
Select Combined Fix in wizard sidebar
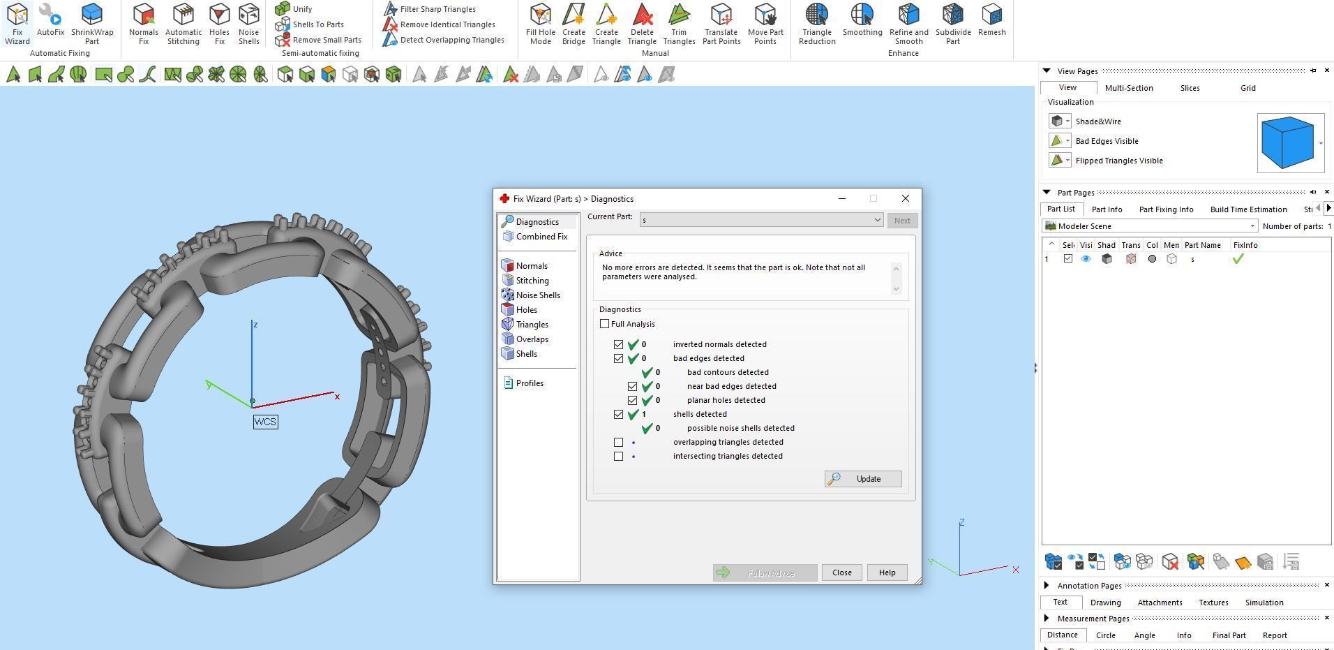pyautogui.click(x=534, y=237)
